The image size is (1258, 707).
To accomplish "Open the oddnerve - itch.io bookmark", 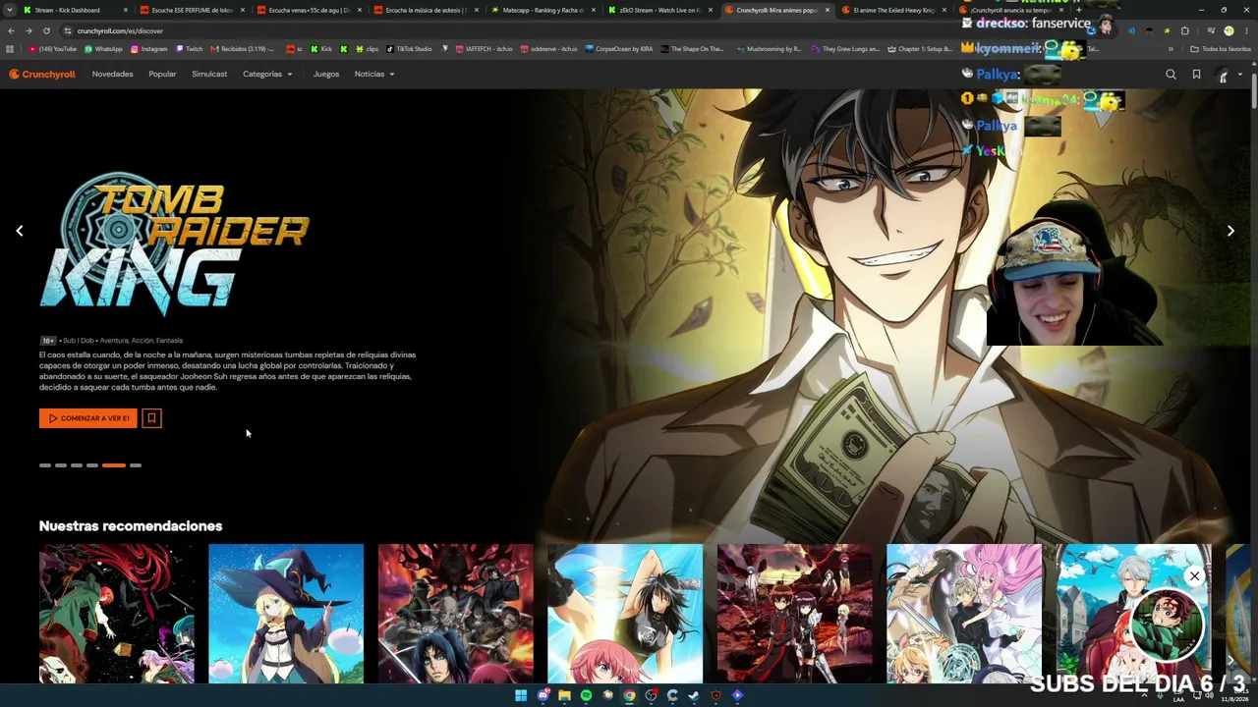I will pos(548,48).
